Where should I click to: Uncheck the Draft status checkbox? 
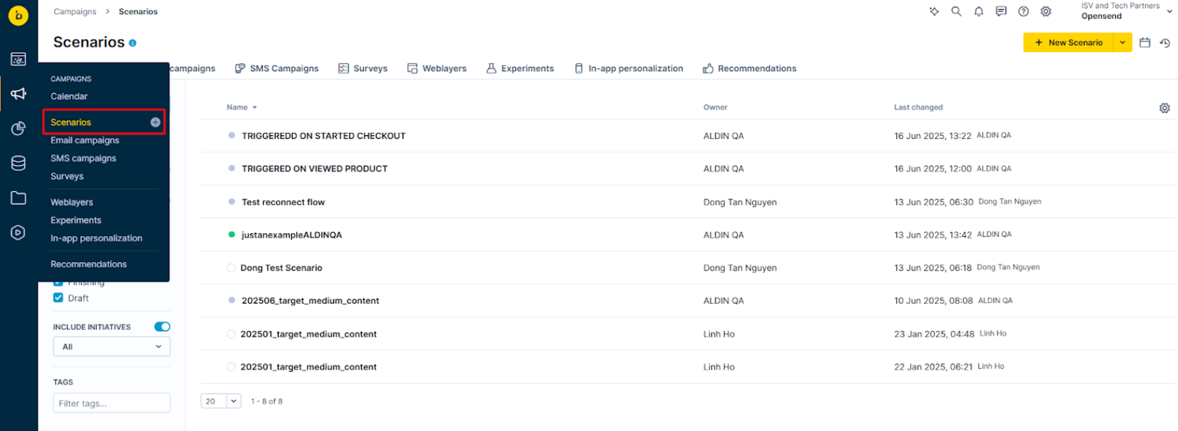[x=59, y=298]
